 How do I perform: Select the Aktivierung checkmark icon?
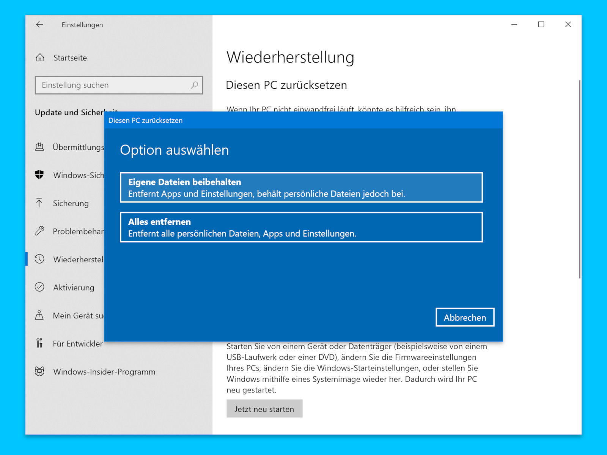39,287
